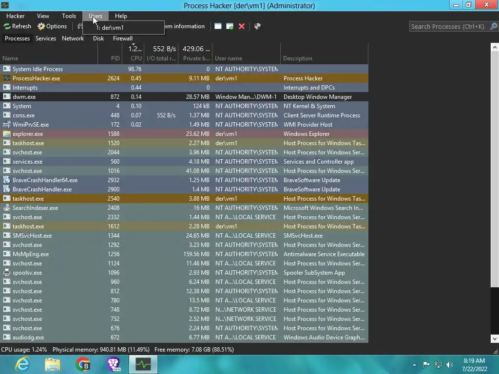Click the shield icon in toolbar
Screen dimensions: 499x374
click(257, 26)
